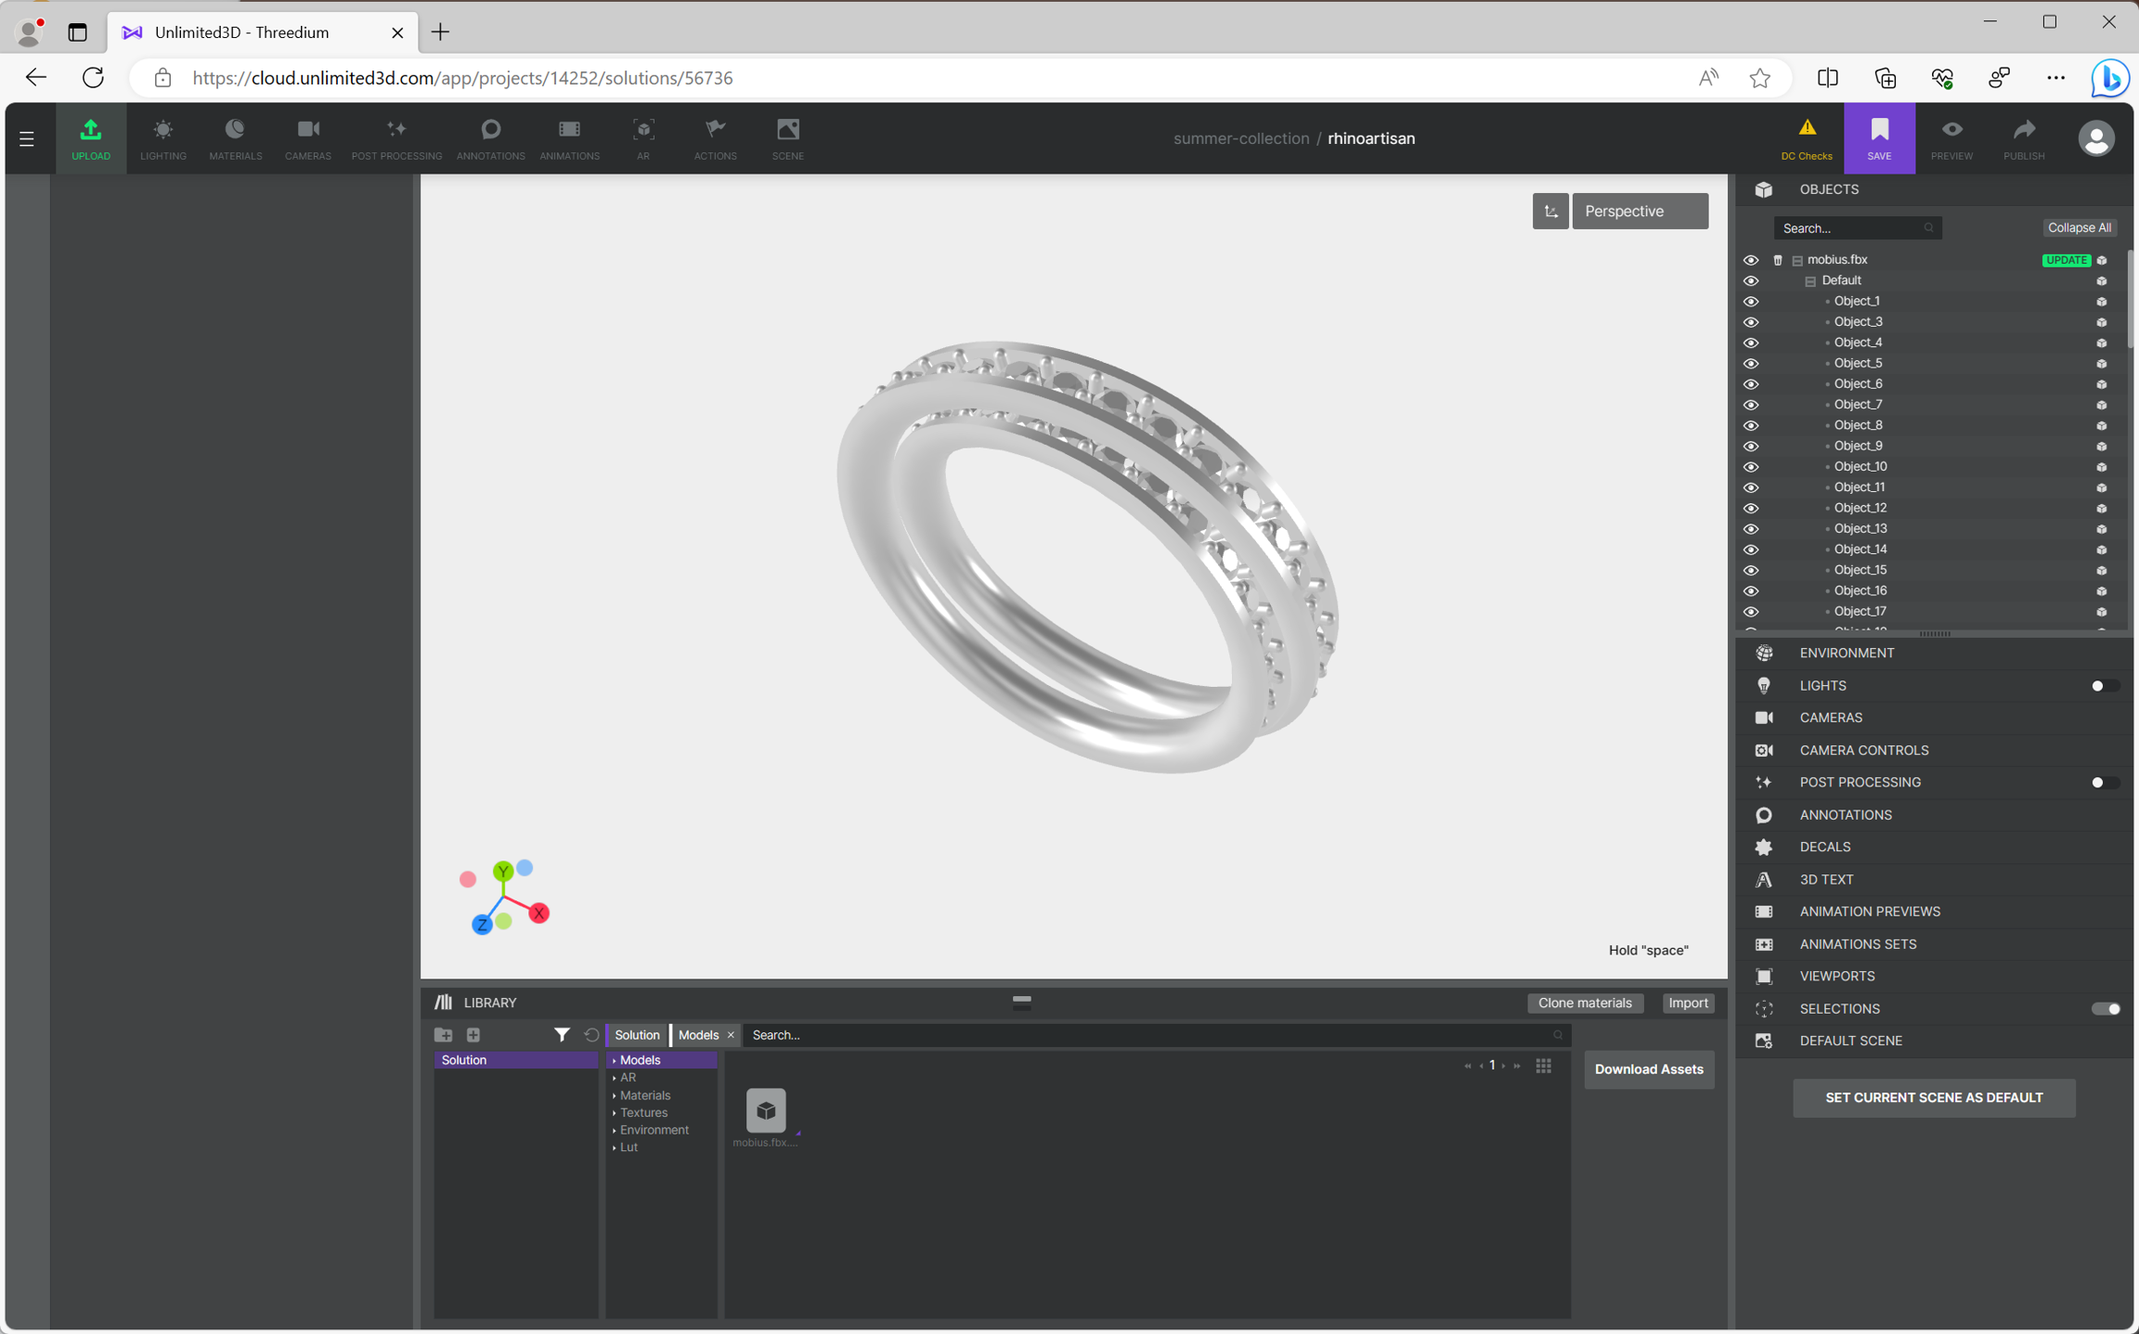The height and width of the screenshot is (1334, 2139).
Task: Open the Environment panel section
Action: (1847, 654)
